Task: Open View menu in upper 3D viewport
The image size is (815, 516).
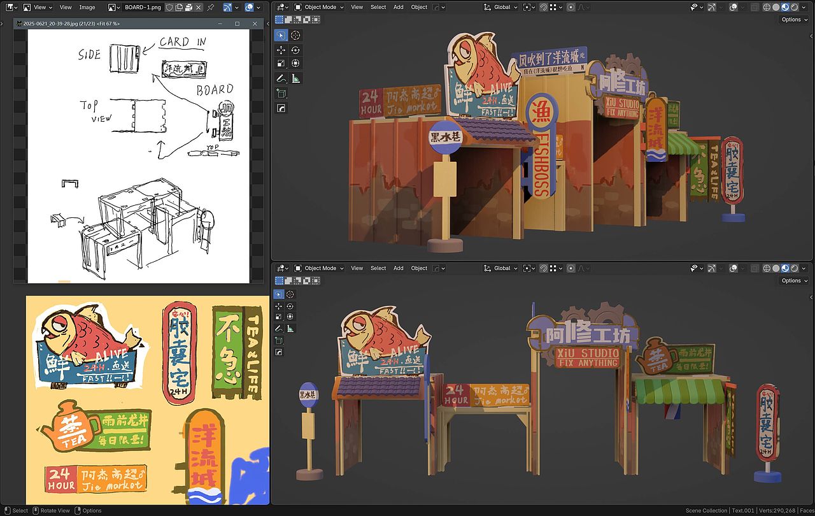Action: point(357,7)
